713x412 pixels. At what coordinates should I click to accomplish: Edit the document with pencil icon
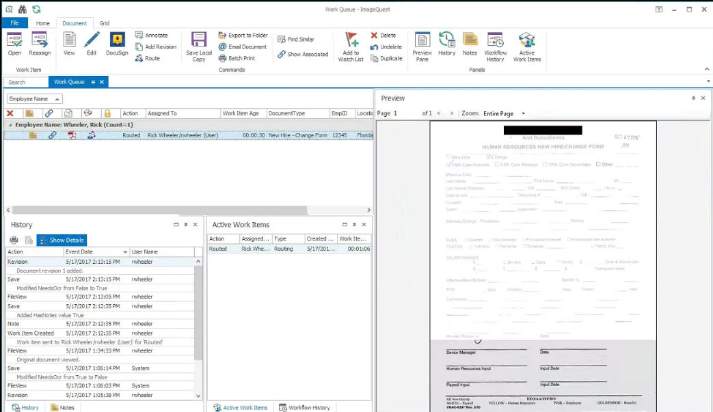pos(92,44)
